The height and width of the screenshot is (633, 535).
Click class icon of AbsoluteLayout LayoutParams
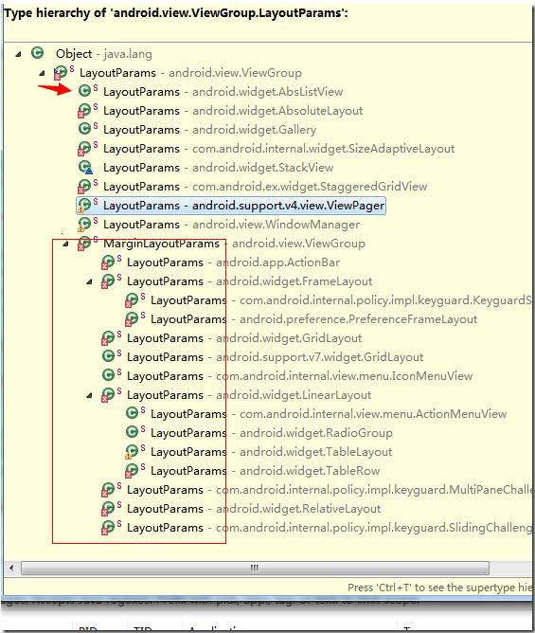pyautogui.click(x=84, y=110)
